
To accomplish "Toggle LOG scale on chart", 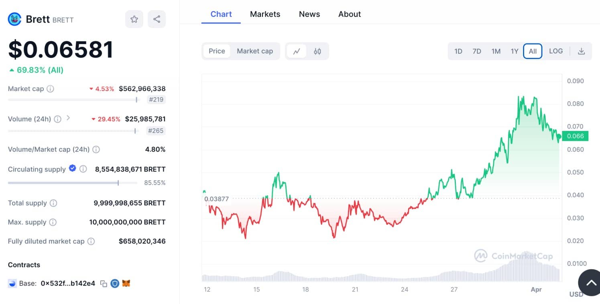I will pos(556,51).
